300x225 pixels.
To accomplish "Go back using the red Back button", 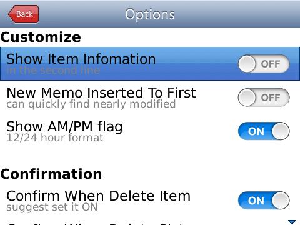I will tap(23, 14).
